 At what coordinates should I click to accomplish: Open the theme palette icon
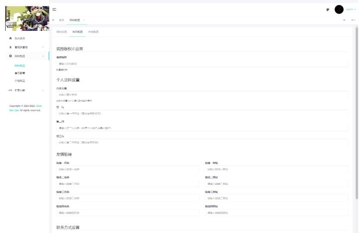(328, 9)
